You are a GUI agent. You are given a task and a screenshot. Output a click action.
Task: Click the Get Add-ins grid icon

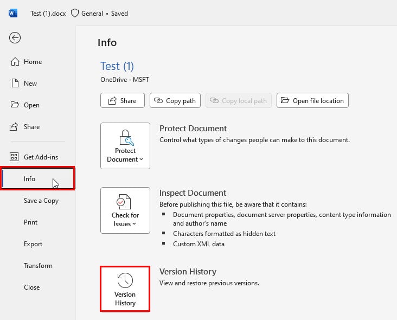coord(15,157)
